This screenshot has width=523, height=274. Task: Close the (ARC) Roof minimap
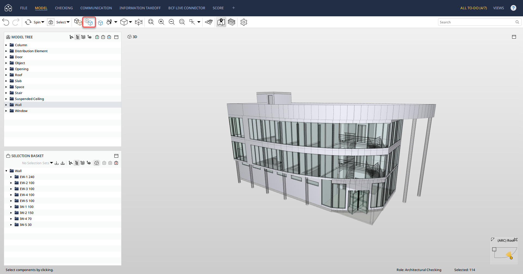[x=516, y=240]
